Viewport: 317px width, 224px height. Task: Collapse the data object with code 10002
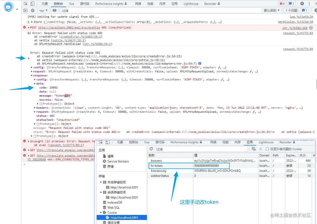pos(35,84)
